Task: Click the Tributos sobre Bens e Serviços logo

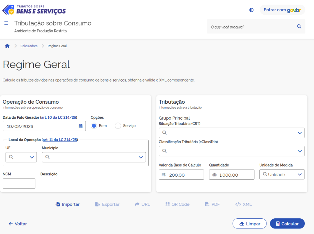Action: (x=34, y=10)
